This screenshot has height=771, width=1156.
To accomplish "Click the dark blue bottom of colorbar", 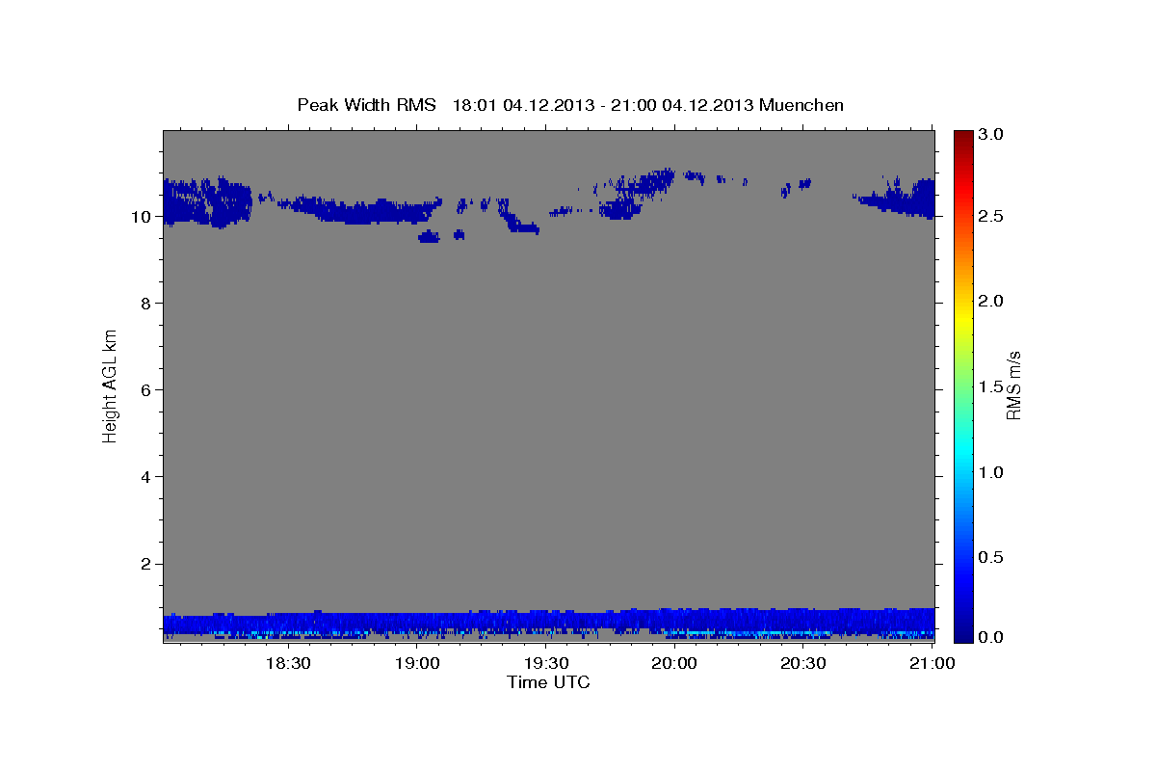I will 963,631.
